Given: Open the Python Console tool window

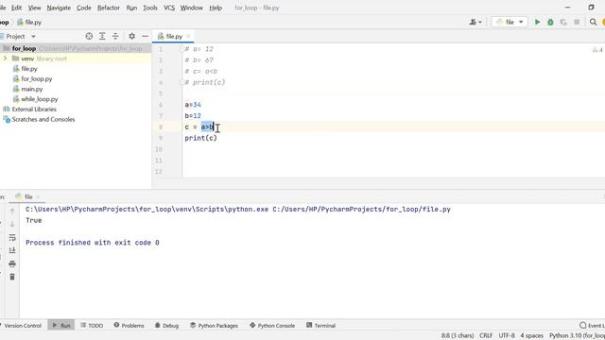Looking at the screenshot, I should 272,325.
